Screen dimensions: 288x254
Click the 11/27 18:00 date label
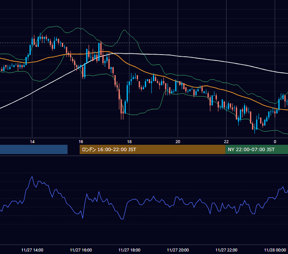point(129,250)
